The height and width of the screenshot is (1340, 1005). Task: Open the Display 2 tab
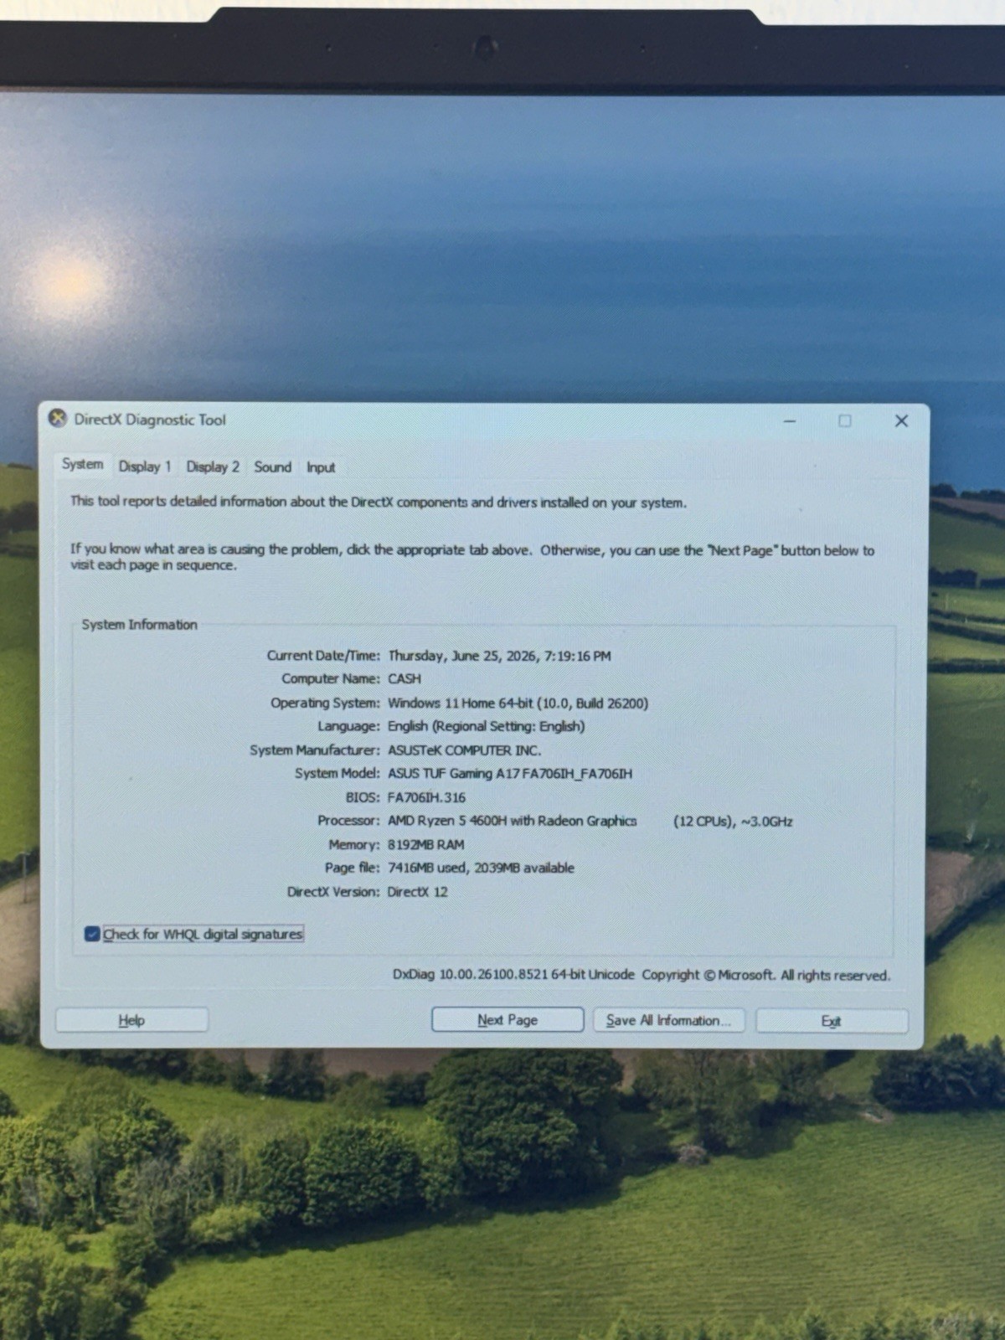pos(213,466)
